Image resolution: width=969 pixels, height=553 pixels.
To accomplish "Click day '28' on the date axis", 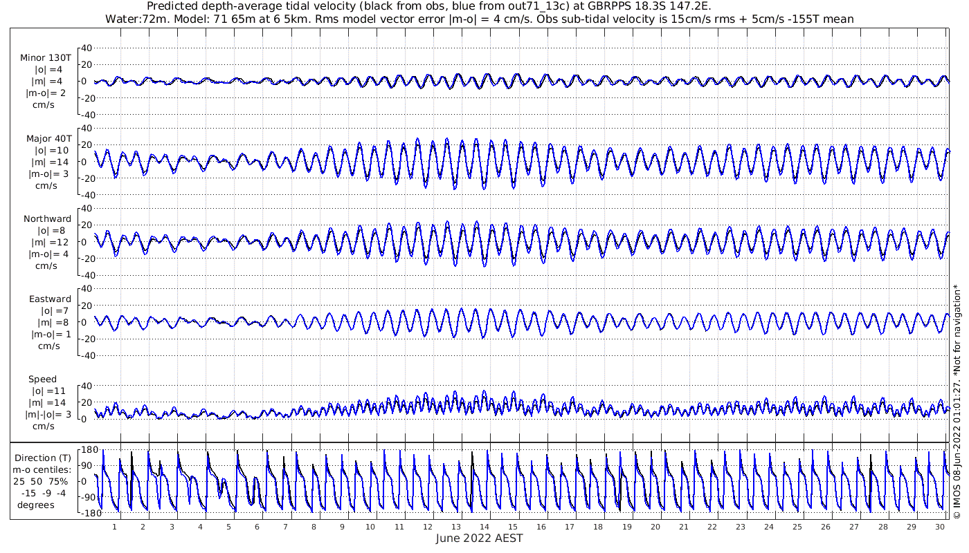I will [x=882, y=526].
